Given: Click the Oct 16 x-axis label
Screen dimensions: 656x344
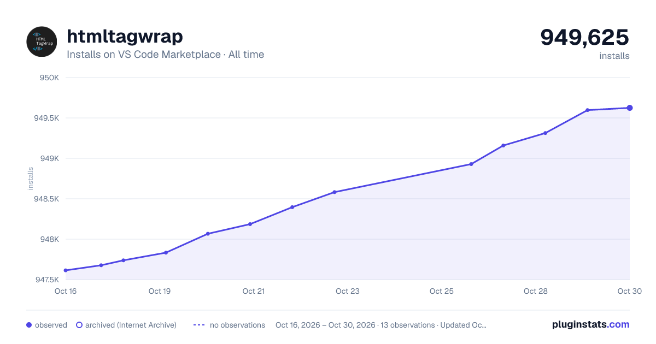Looking at the screenshot, I should point(66,291).
